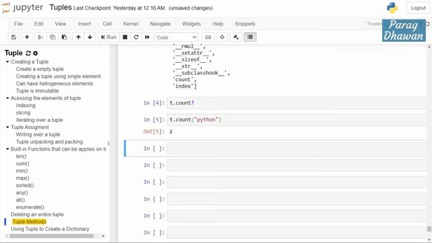The image size is (432, 243).
Task: Refresh the Tuple table of contents
Action: point(28,53)
